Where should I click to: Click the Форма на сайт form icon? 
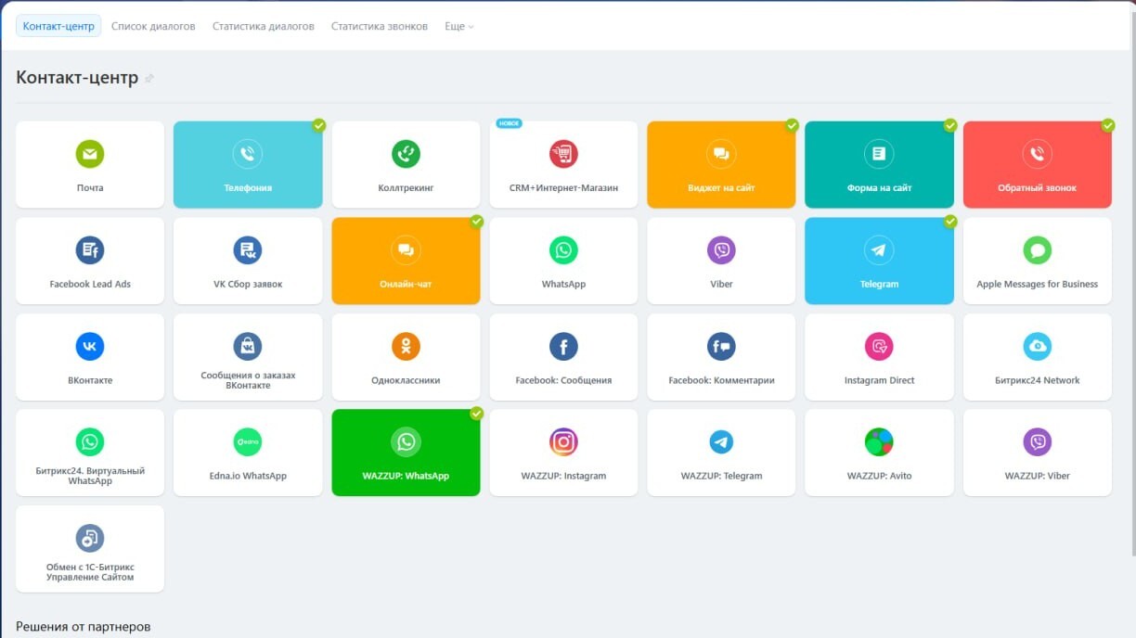point(879,154)
